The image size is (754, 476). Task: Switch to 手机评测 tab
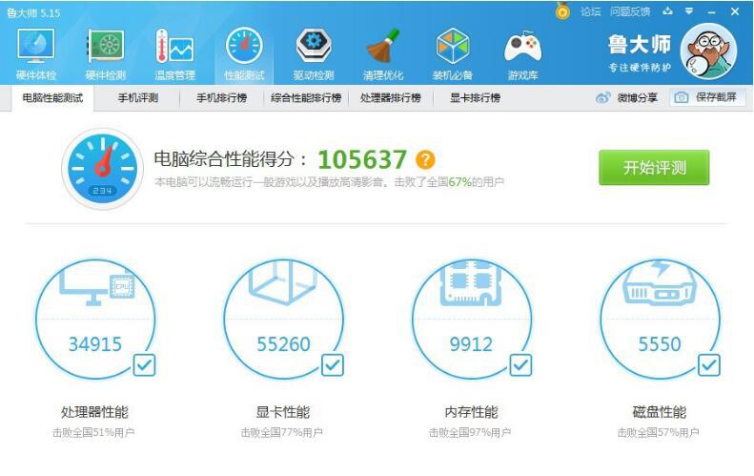coord(138,98)
